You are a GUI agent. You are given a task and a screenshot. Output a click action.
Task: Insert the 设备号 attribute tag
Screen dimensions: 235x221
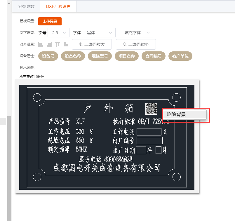click(48, 56)
